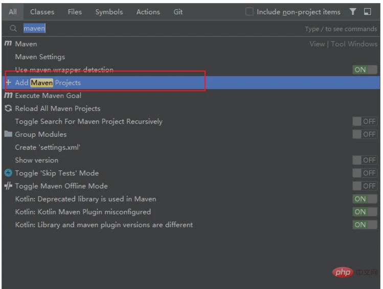Screen dimensions: 383x289
Task: Click the Maven 'm' icon in first result
Action: 8,44
